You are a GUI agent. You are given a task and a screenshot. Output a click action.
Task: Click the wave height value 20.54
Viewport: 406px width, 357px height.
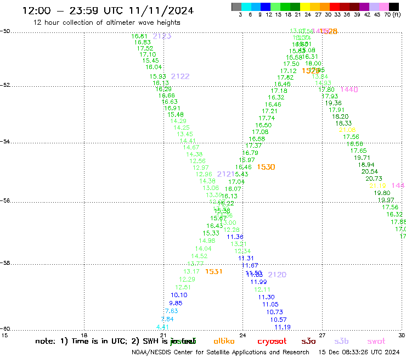tap(369, 171)
